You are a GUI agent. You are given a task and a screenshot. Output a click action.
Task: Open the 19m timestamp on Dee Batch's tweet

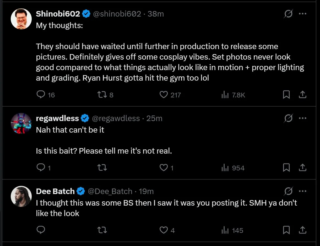(x=146, y=191)
